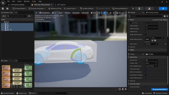This screenshot has height=95, width=169.
Task: Collapse the Body Creation section
Action: pyautogui.click(x=129, y=57)
